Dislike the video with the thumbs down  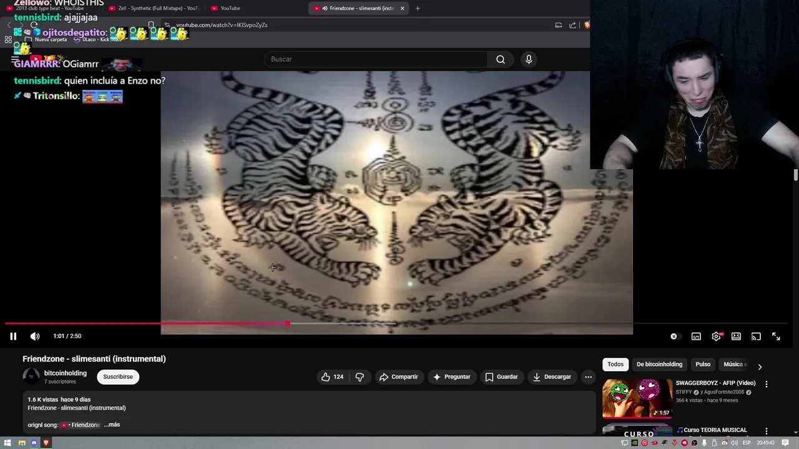[360, 377]
